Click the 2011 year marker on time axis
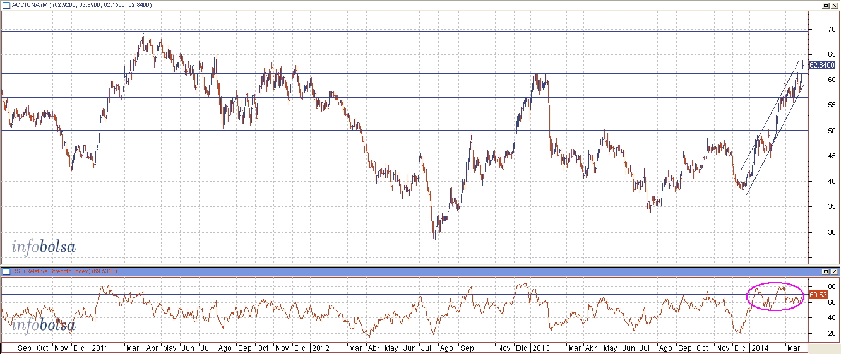Viewport: 841px width, 354px height. [100, 348]
